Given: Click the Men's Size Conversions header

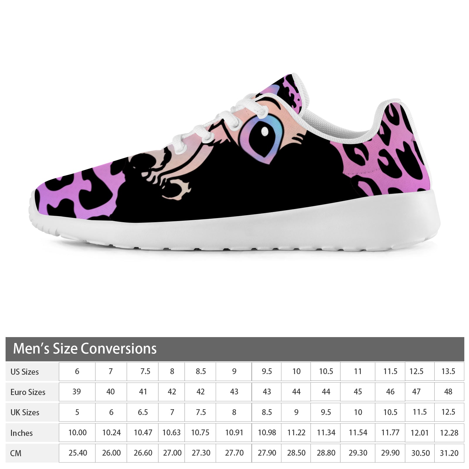Looking at the screenshot, I should (x=235, y=349).
